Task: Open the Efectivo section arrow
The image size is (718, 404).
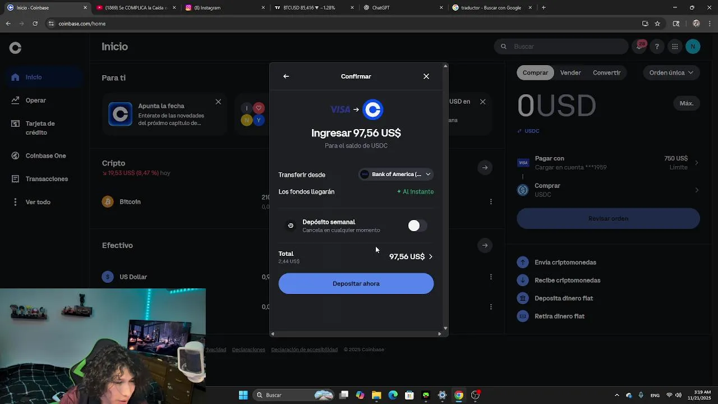Action: point(485,245)
